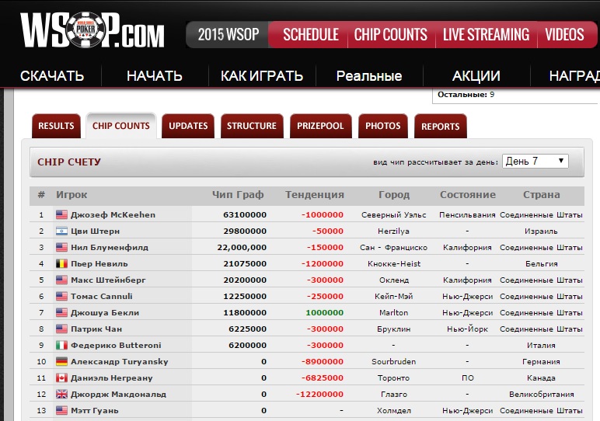Screen dimensions: 600x421
Task: Open the REPORTS tab
Action: [441, 126]
